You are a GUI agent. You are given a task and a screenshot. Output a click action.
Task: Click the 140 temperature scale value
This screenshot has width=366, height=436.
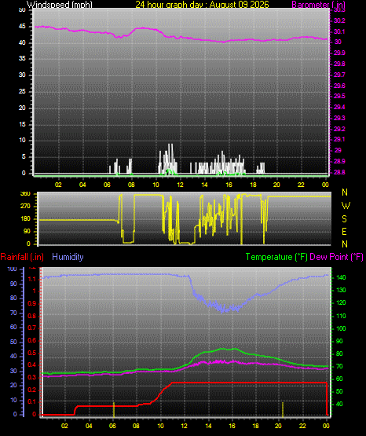click(x=341, y=277)
